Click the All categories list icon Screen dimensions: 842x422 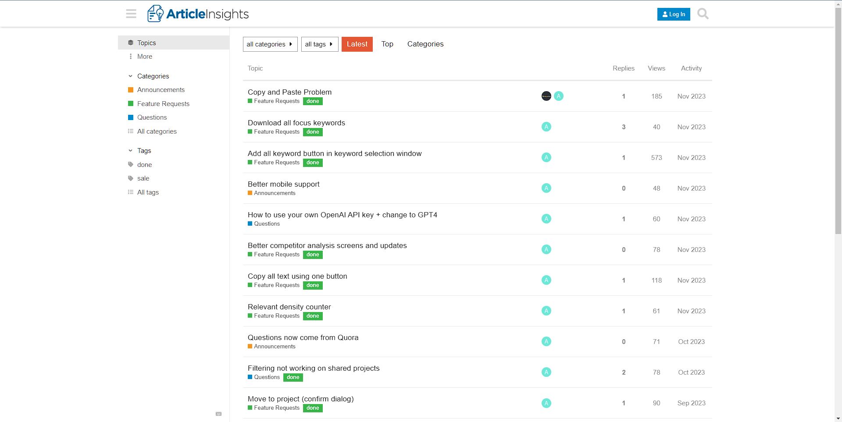coord(130,131)
